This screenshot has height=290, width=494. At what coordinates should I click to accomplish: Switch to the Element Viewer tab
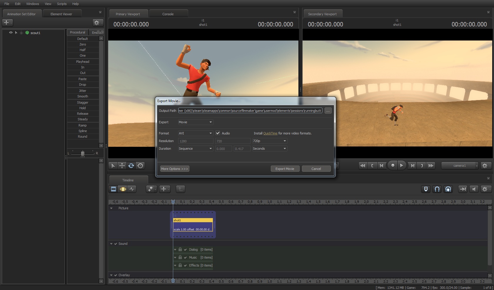click(x=61, y=14)
